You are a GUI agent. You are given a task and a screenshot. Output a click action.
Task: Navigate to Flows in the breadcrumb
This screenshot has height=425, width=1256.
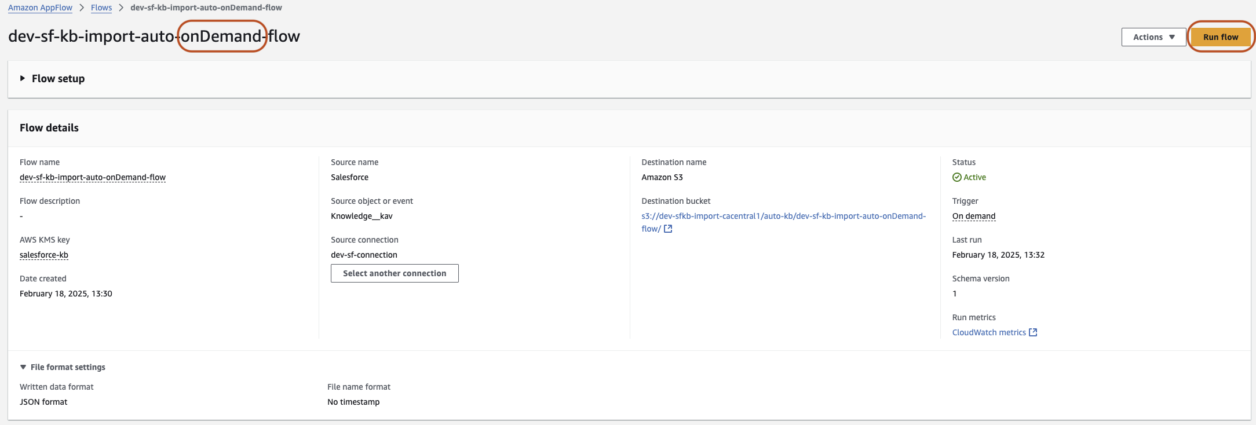tap(101, 8)
